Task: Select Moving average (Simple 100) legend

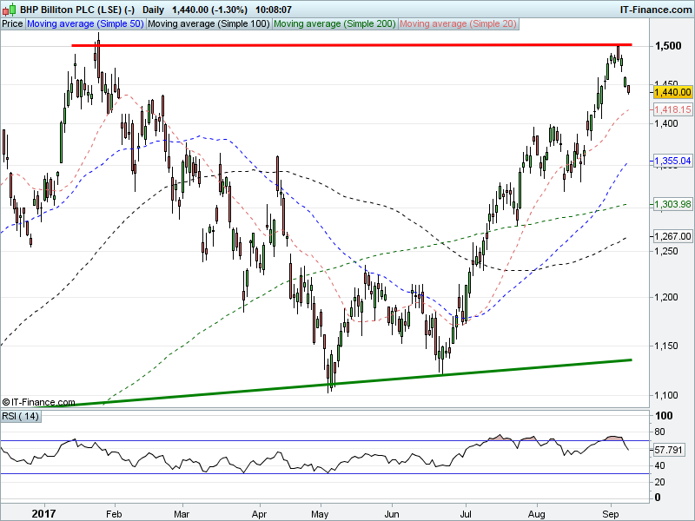Action: point(208,24)
